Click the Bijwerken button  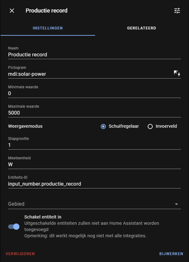(171, 253)
